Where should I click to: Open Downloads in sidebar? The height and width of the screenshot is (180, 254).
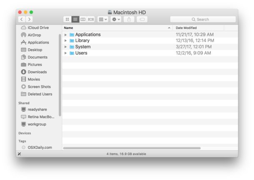[x=34, y=72]
